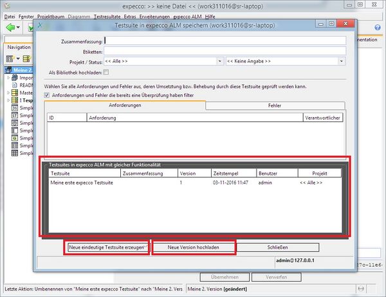Expand the Import tree node
Image resolution: width=386 pixels, height=297 pixels.
pos(6,78)
